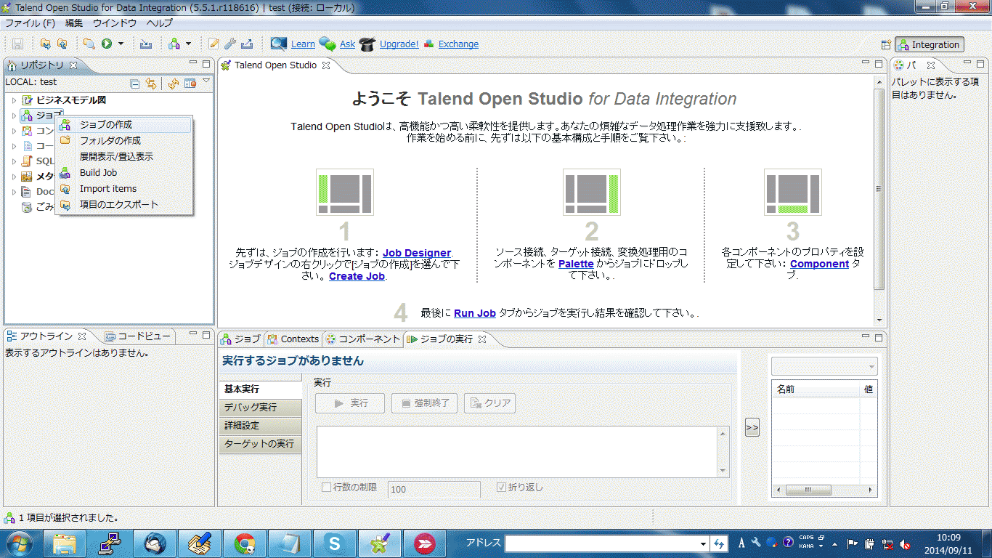
Task: Open the context combo box above 名前
Action: [824, 366]
